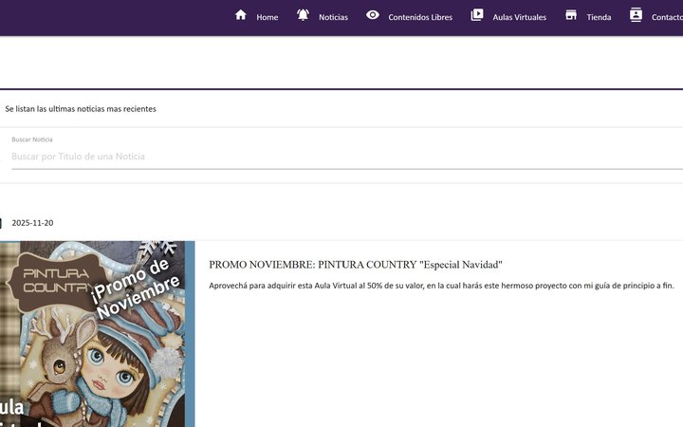This screenshot has height=427, width=683.
Task: Click the Aulas Virtuales video library icon
Action: (x=477, y=15)
